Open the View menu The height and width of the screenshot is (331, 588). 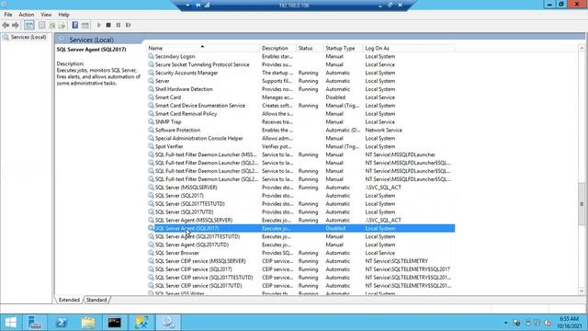point(46,15)
